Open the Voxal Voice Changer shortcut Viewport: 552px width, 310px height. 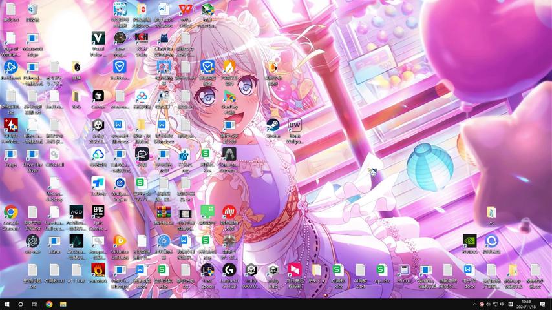pos(98,39)
